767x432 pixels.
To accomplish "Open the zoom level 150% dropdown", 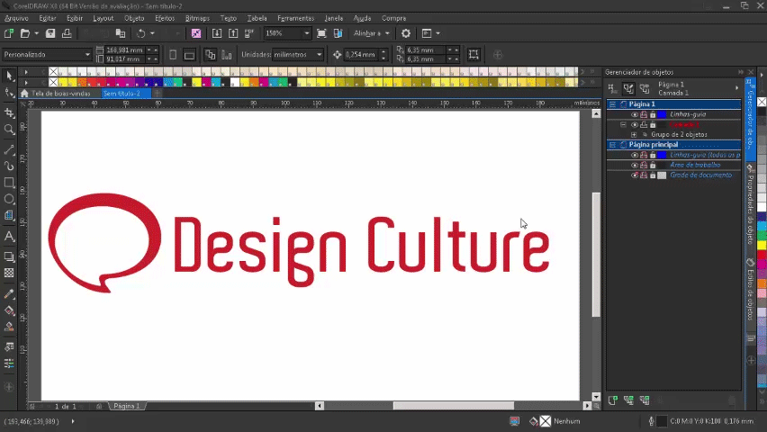I will click(x=307, y=33).
